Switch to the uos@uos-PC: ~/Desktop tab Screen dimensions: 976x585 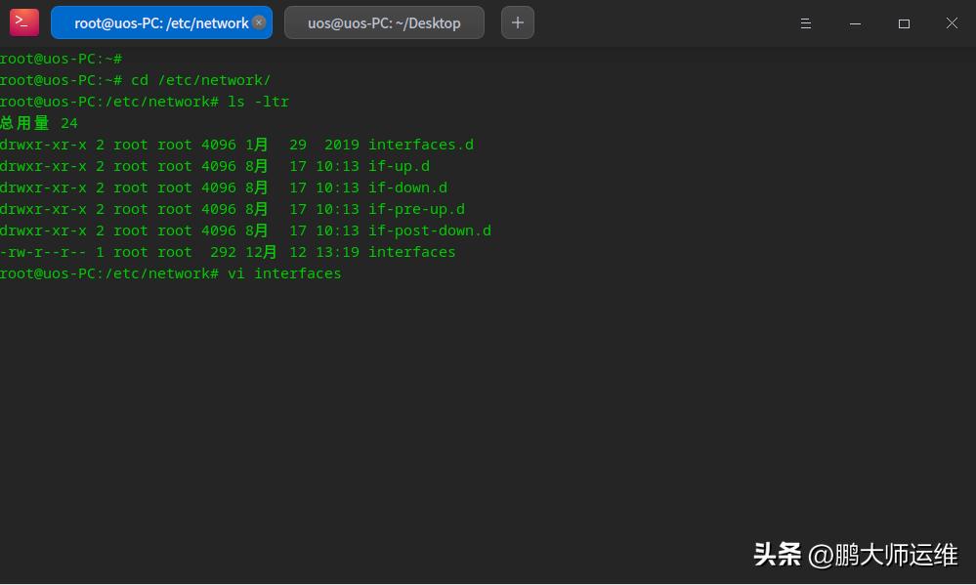pos(383,23)
